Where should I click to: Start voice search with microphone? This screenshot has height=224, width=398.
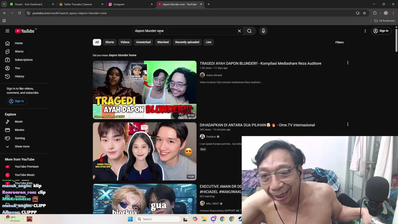pos(263,31)
